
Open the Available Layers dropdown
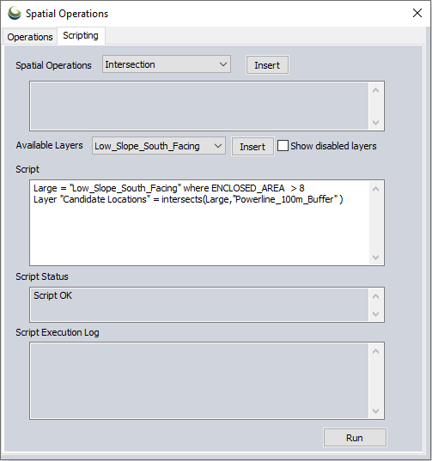click(x=159, y=146)
